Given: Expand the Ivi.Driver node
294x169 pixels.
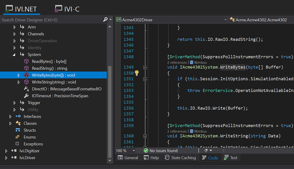Looking at the screenshot, I should pos(6,158).
